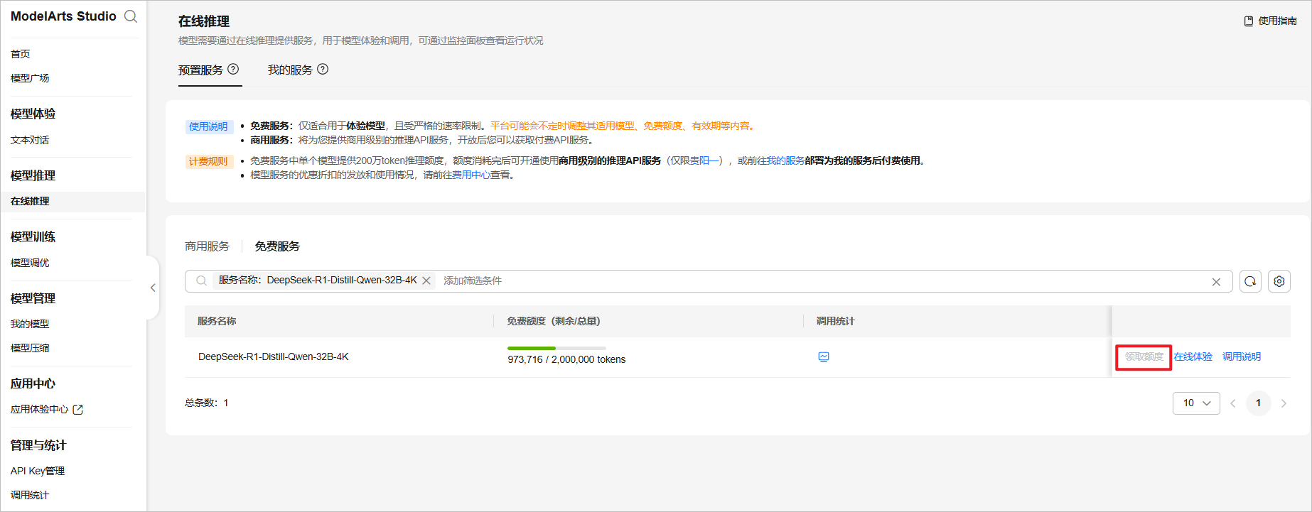
Task: Click the 在线体验 link for DeepSeek
Action: (1193, 357)
